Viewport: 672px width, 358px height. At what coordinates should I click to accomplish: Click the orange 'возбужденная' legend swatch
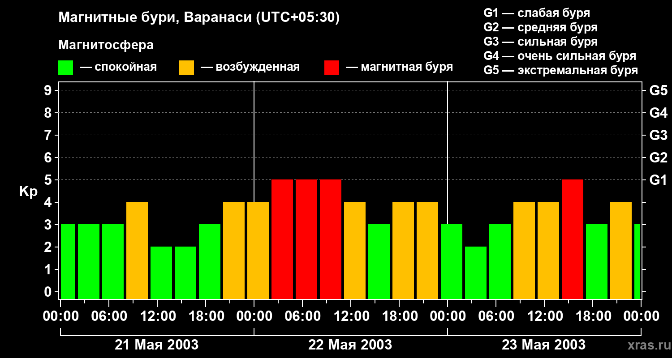click(186, 67)
